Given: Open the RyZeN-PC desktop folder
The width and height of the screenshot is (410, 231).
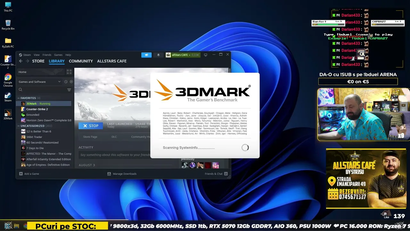Looking at the screenshot, I should click(x=8, y=43).
